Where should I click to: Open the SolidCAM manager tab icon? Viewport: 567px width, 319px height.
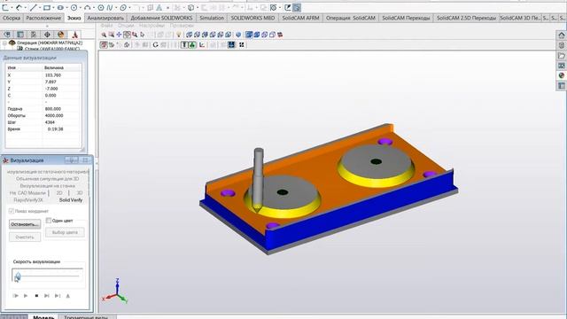click(74, 35)
